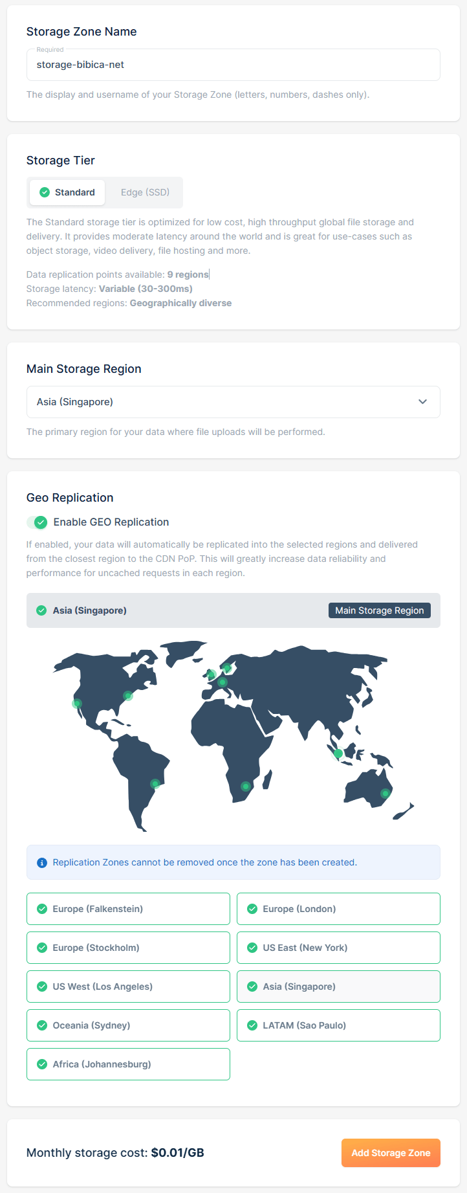Select the Standard storage tier
This screenshot has width=467, height=1193.
click(x=67, y=192)
